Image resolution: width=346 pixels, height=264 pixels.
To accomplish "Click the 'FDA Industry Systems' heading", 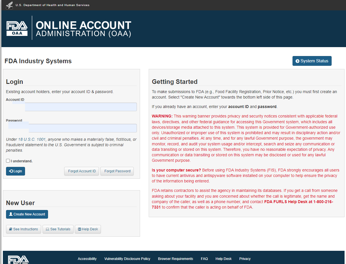I will tap(38, 61).
